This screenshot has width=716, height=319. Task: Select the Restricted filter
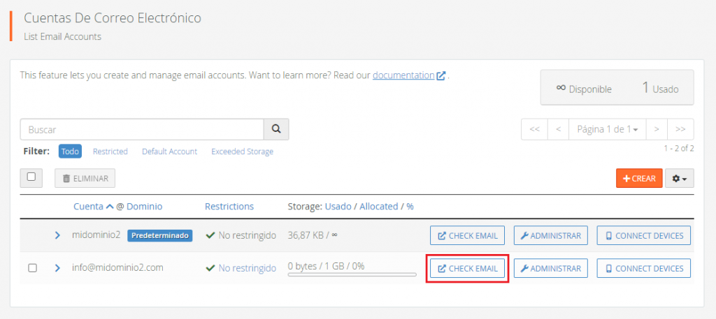coord(110,151)
